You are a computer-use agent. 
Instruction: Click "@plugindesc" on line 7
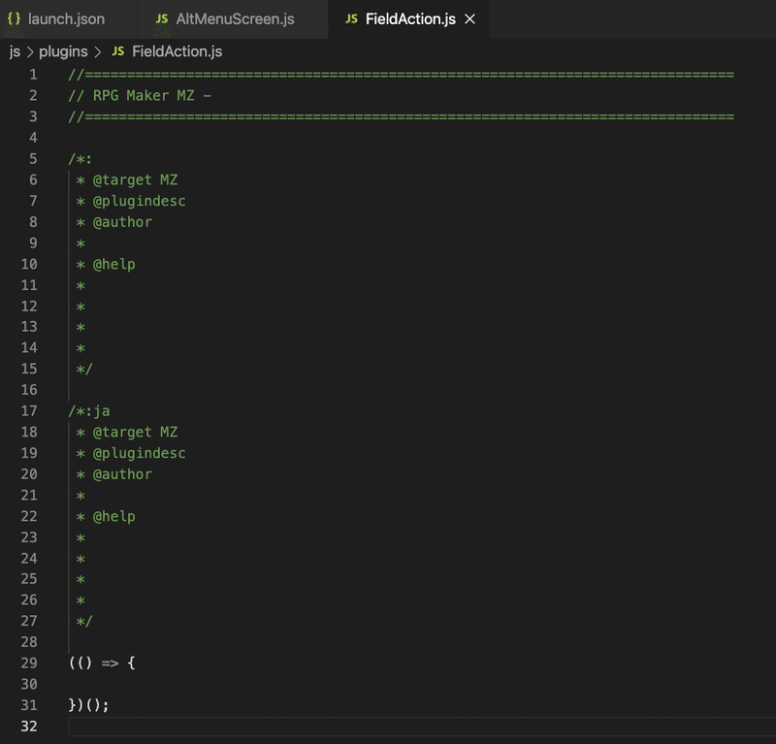tap(139, 201)
